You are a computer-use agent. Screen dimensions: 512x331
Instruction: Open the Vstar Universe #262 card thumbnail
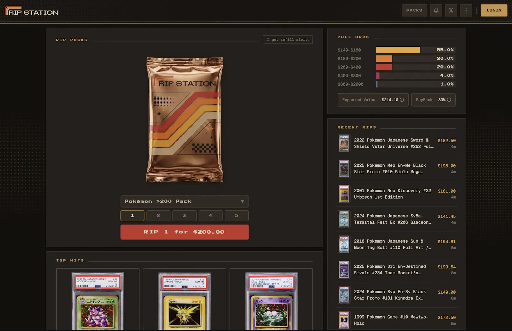344,143
